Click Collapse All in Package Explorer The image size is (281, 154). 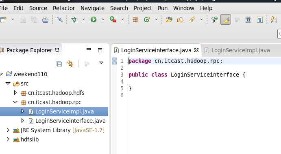coord(59,64)
